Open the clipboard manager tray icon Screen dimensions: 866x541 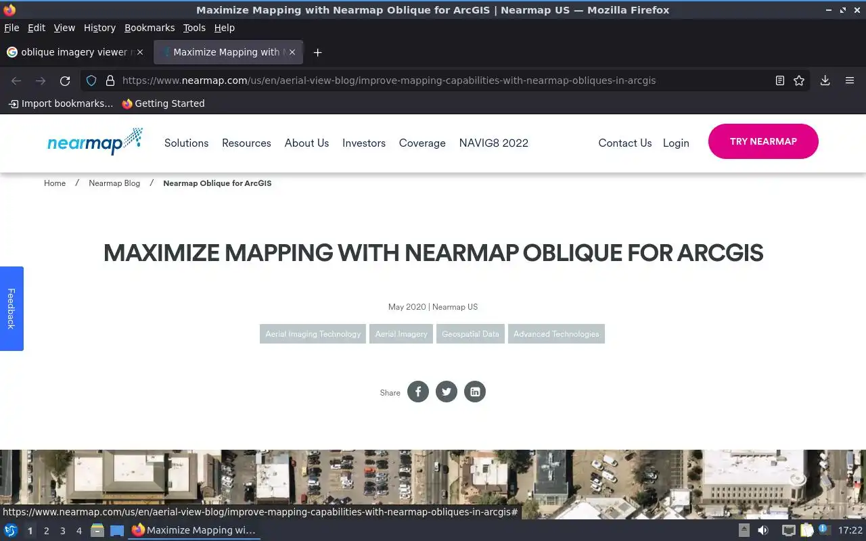(x=806, y=530)
